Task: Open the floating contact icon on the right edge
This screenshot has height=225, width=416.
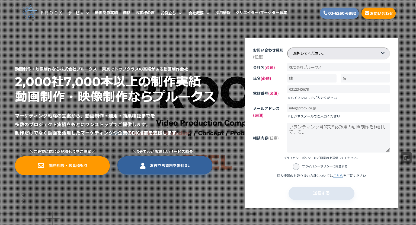Action: pyautogui.click(x=406, y=158)
